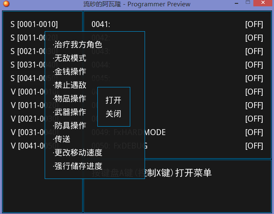Select variable range V [0041-0050]

35,146
